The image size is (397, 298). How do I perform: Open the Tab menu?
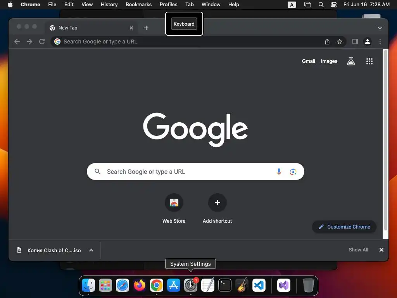189,4
